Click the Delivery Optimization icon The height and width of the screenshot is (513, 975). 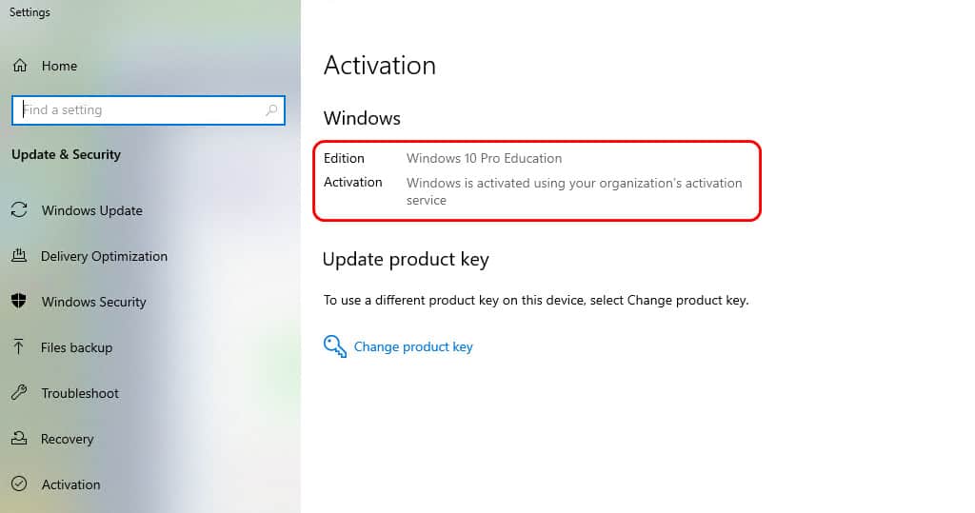pos(19,256)
